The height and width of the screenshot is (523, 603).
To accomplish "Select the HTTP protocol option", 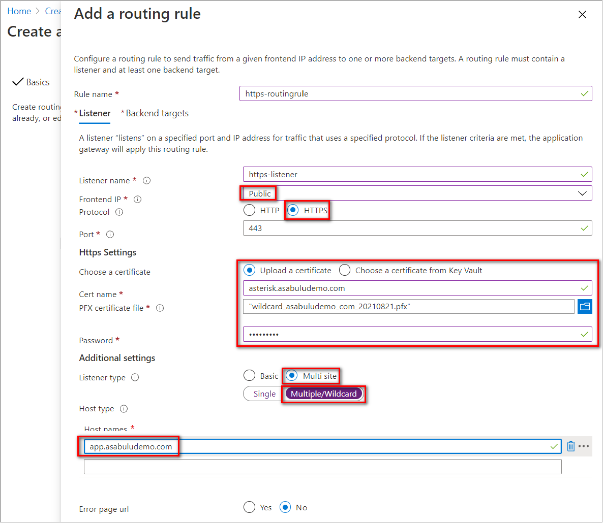I will pyautogui.click(x=249, y=210).
